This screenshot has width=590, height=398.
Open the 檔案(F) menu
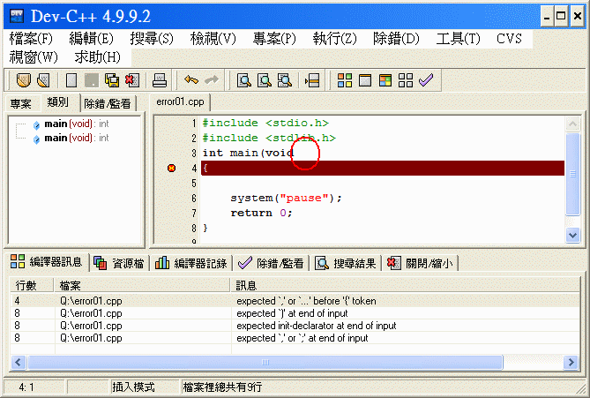coord(31,39)
